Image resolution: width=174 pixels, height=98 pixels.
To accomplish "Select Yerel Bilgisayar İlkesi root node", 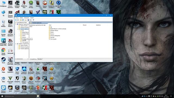I will point(22,22).
